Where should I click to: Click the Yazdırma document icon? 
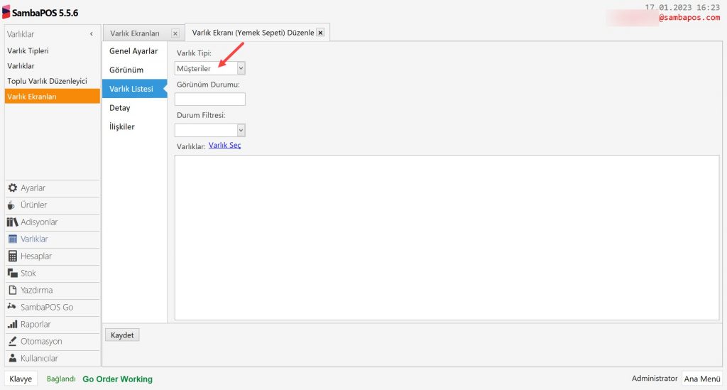[13, 291]
